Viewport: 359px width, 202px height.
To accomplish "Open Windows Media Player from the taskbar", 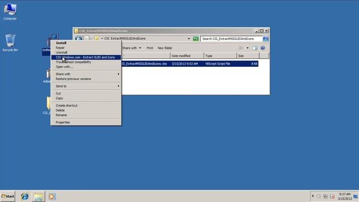I will click(52, 196).
